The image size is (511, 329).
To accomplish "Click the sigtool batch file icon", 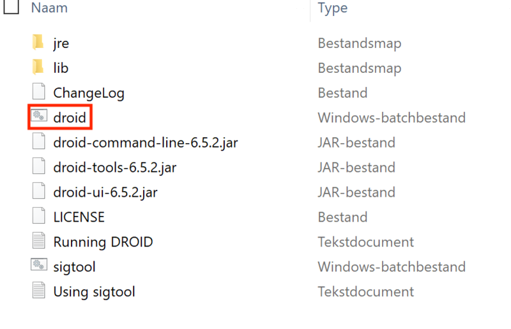I will 38,266.
